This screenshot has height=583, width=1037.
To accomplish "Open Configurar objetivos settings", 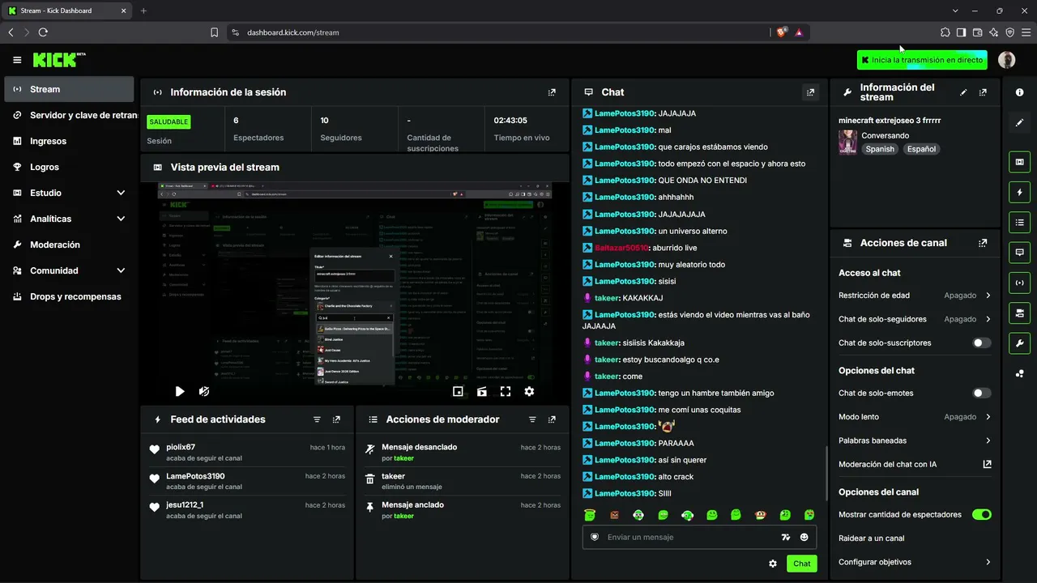I will coord(915,562).
